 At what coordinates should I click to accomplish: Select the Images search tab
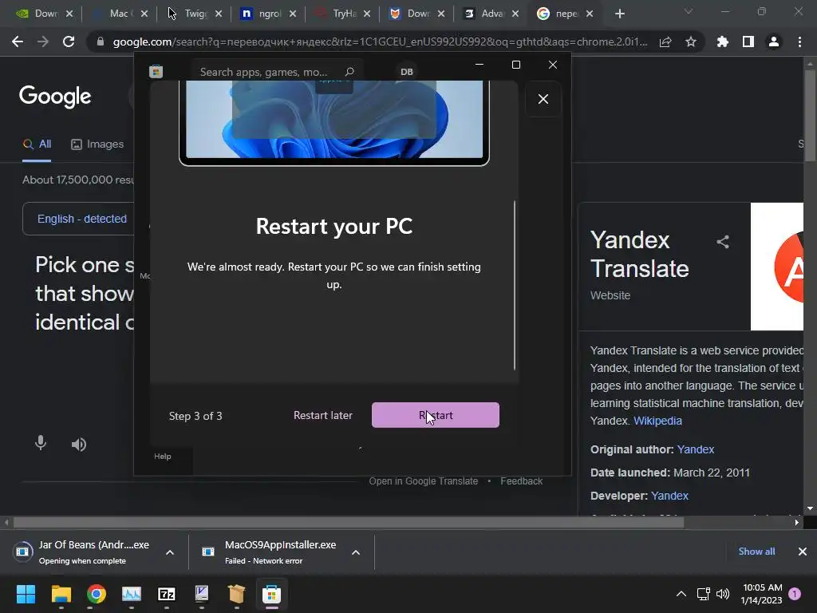tap(97, 144)
